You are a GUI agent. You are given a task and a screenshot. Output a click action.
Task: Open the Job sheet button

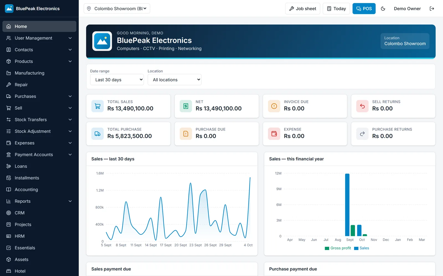point(303,9)
